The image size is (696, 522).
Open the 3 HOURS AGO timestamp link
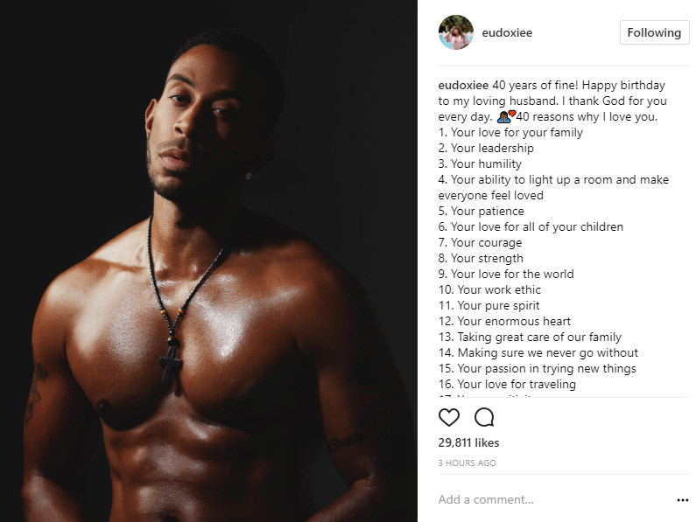pyautogui.click(x=467, y=463)
